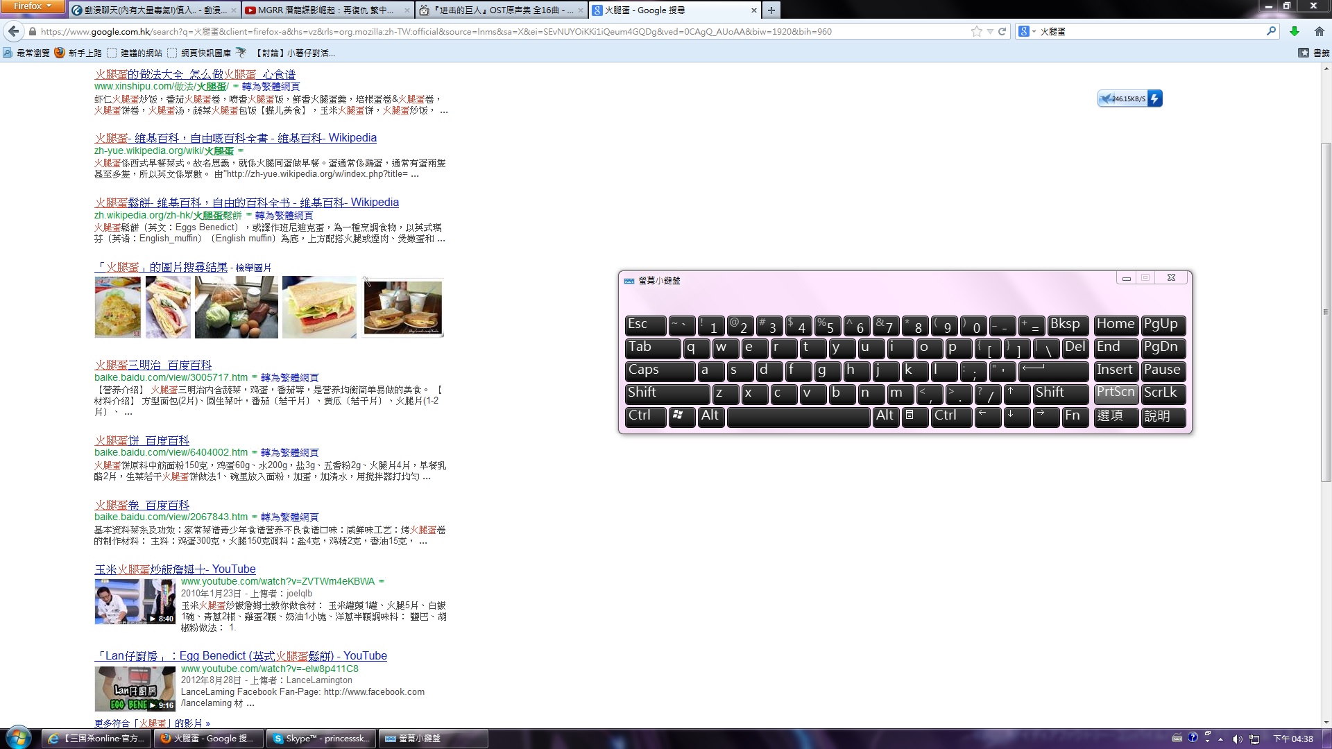
Task: Start search with the magnifier in search box
Action: [x=1271, y=31]
